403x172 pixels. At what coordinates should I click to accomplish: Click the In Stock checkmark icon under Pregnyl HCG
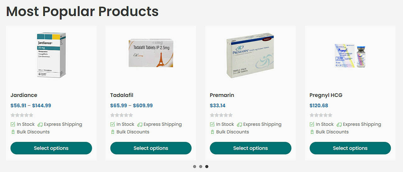(x=312, y=124)
